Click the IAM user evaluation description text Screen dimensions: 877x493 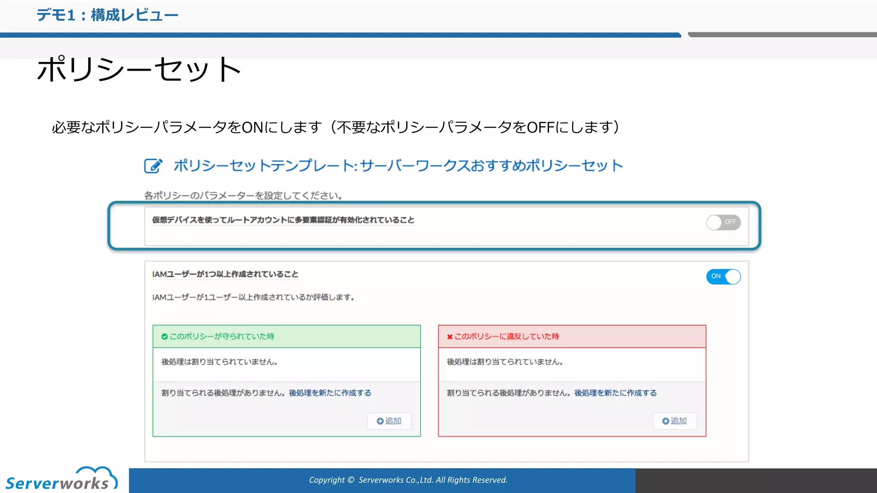pos(254,297)
